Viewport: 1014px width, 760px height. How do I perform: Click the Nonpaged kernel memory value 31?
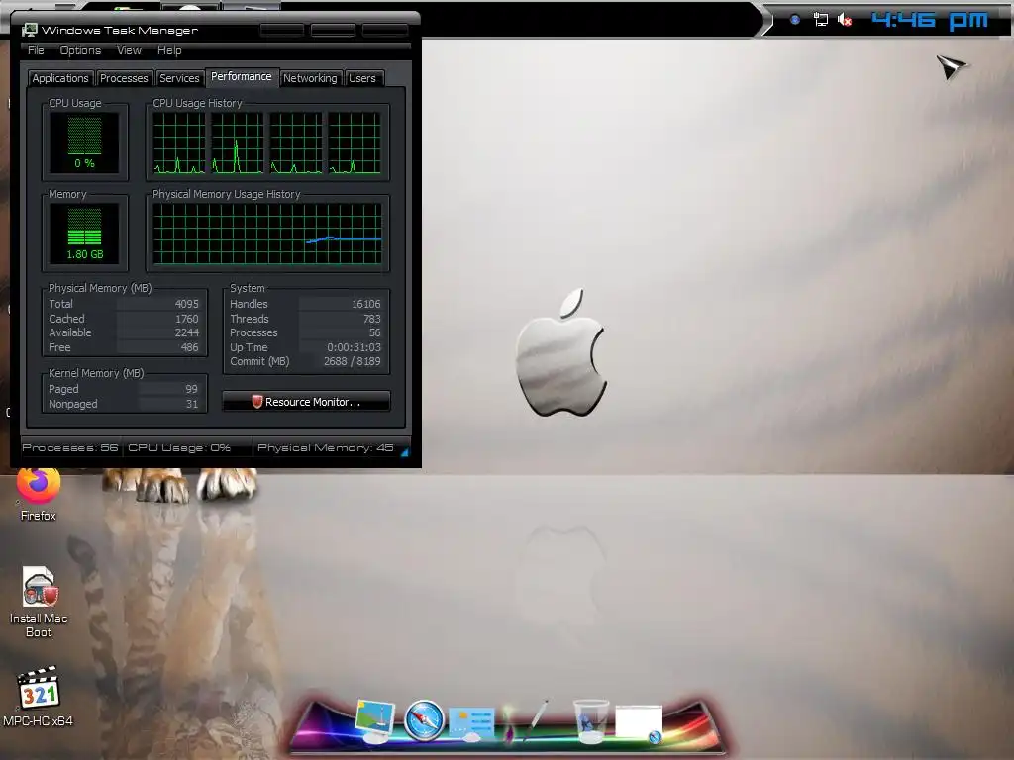pyautogui.click(x=191, y=404)
